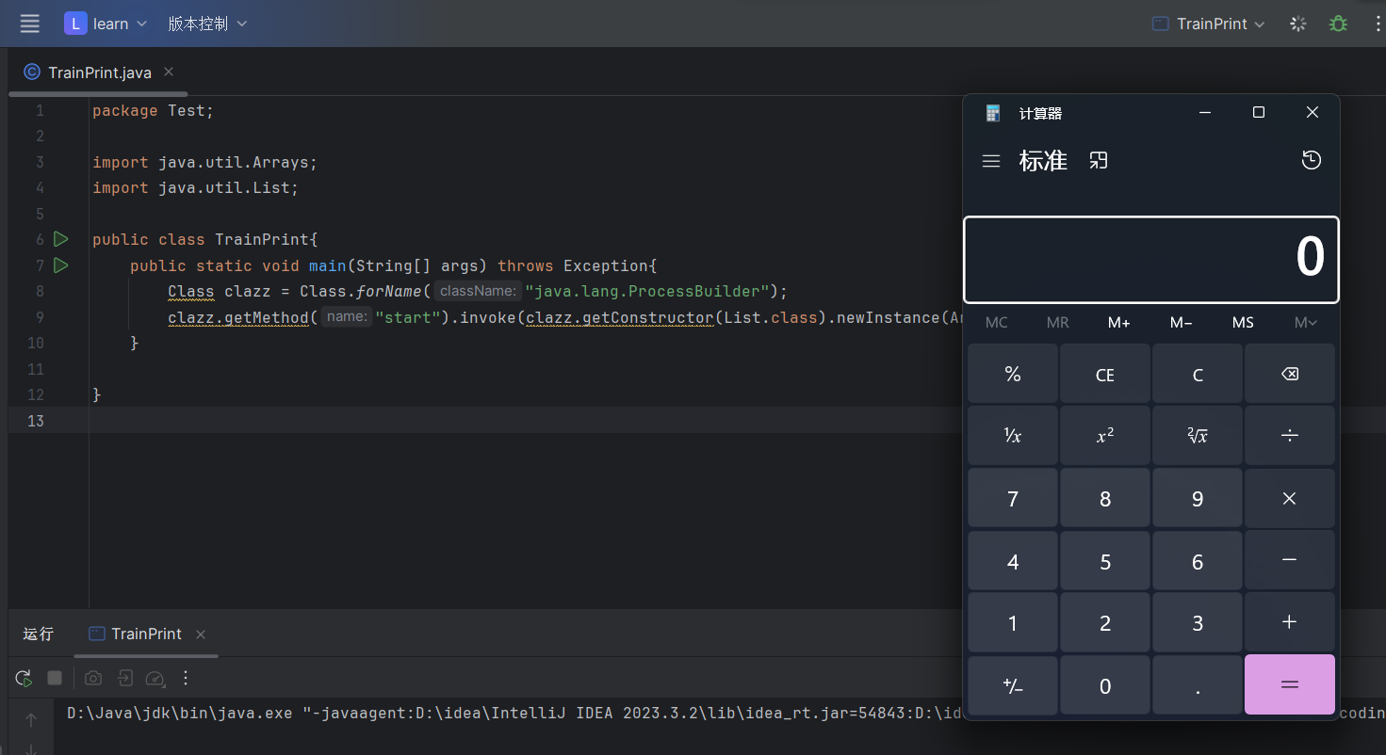
Task: Click the 5 key on calculator
Action: click(x=1105, y=560)
